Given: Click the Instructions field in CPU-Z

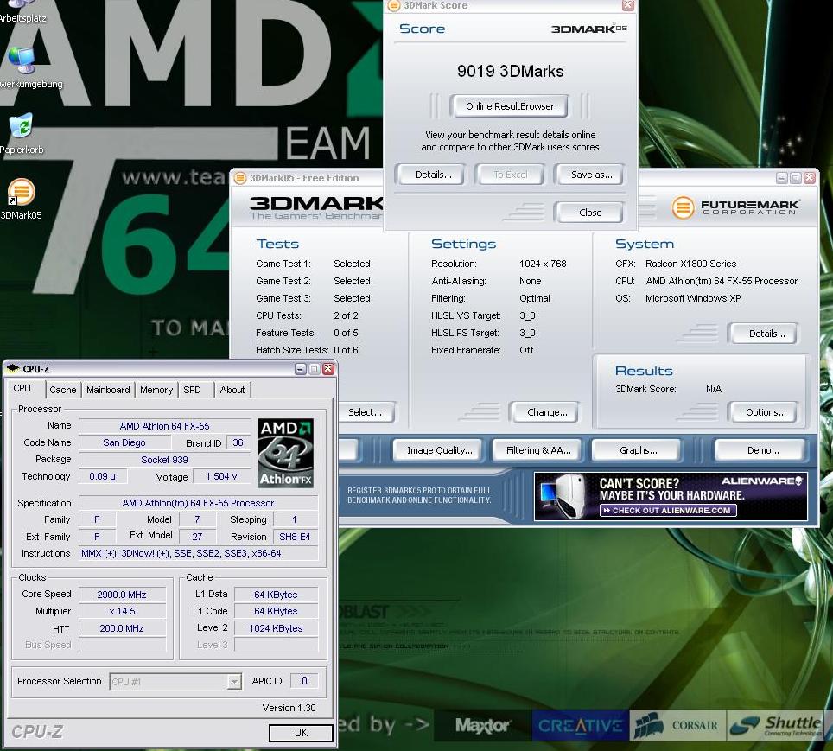Looking at the screenshot, I should tap(199, 553).
